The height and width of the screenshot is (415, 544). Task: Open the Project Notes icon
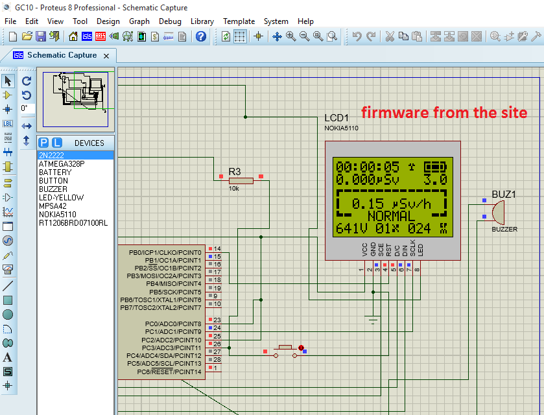pos(182,36)
